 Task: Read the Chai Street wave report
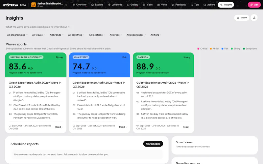(x=123, y=127)
